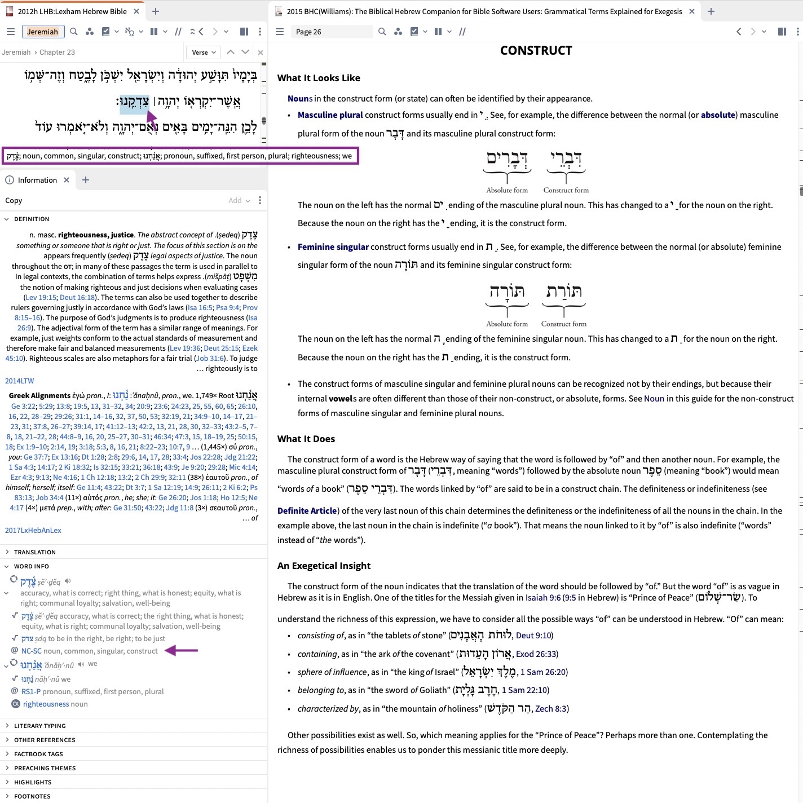Navigate to previous verse with up arrow
Viewport: 803px width, 803px height.
231,52
